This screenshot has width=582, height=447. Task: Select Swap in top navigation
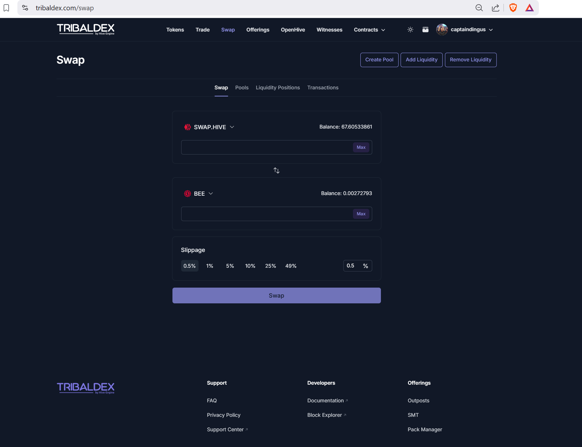(228, 30)
